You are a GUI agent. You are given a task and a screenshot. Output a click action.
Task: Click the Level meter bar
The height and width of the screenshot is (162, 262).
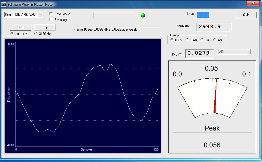(x=214, y=15)
